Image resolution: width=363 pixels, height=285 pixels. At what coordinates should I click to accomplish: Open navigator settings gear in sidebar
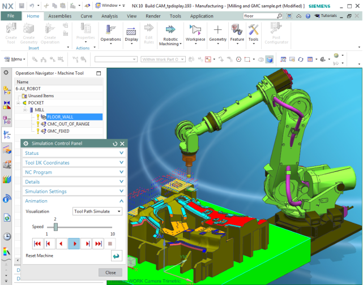6,72
